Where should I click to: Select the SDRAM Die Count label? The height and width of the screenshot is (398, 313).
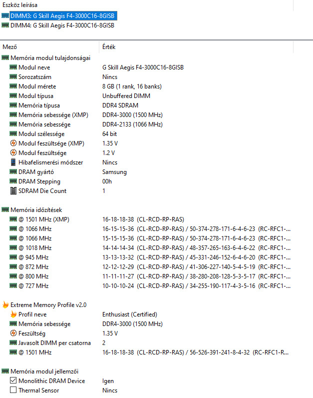[x=42, y=191]
